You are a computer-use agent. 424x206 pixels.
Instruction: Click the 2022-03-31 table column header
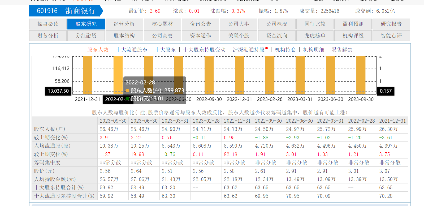(330, 121)
